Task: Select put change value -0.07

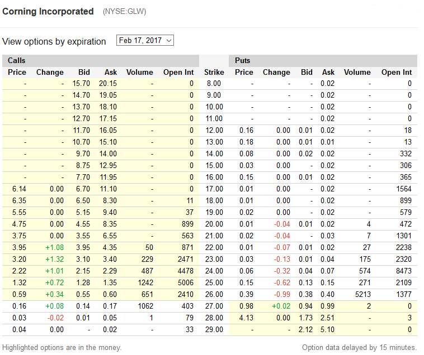Action: coord(282,248)
